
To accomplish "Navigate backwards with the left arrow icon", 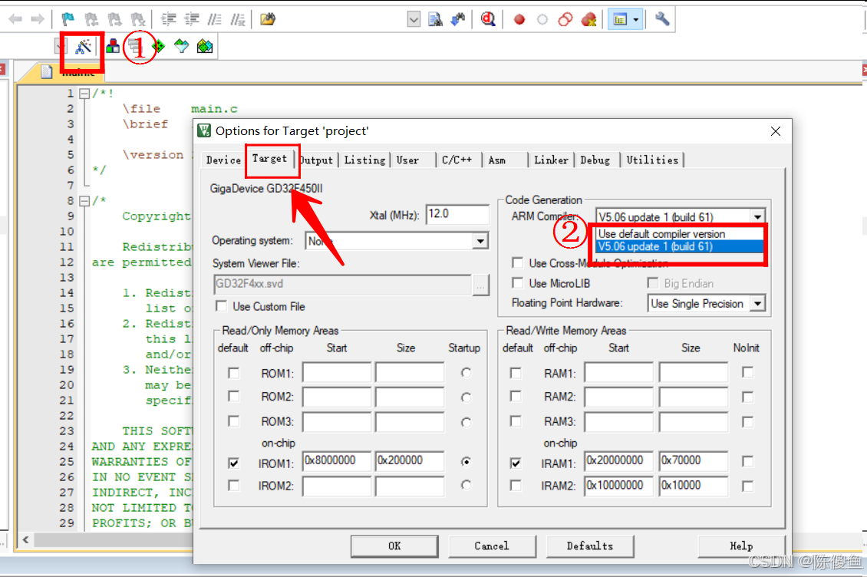I will pos(15,19).
